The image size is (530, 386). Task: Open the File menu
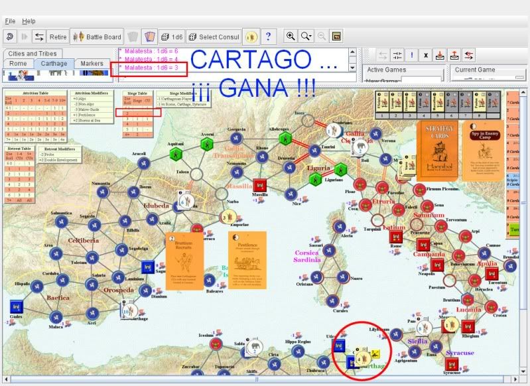coord(10,21)
